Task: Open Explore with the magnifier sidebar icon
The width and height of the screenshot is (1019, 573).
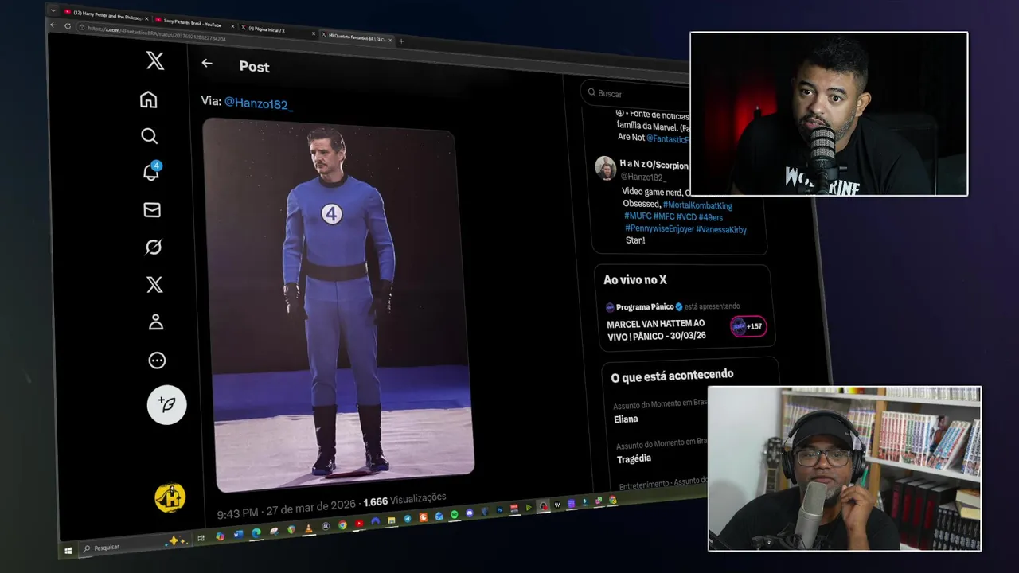Action: tap(150, 136)
